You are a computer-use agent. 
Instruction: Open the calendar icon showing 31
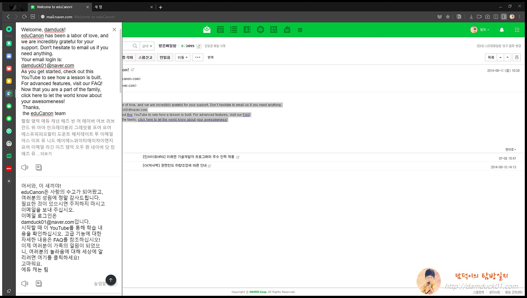click(x=220, y=30)
